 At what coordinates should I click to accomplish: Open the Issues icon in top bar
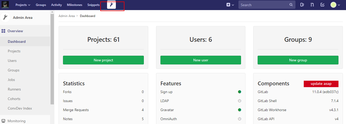302,5
